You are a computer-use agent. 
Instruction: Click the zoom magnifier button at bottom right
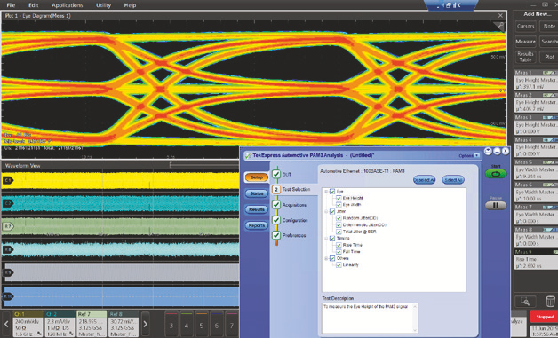click(526, 302)
